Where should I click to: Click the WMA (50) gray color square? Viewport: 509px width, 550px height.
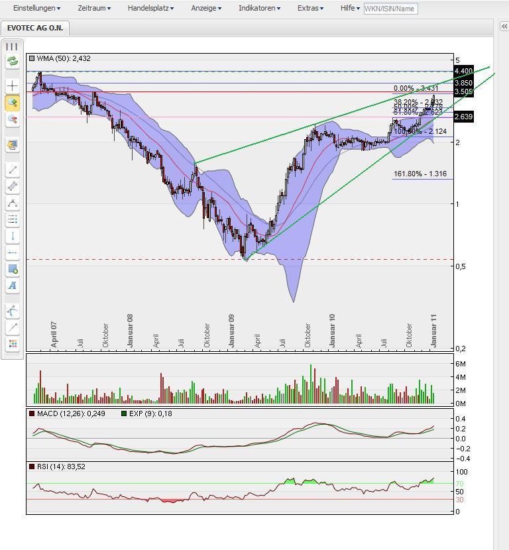[x=32, y=58]
